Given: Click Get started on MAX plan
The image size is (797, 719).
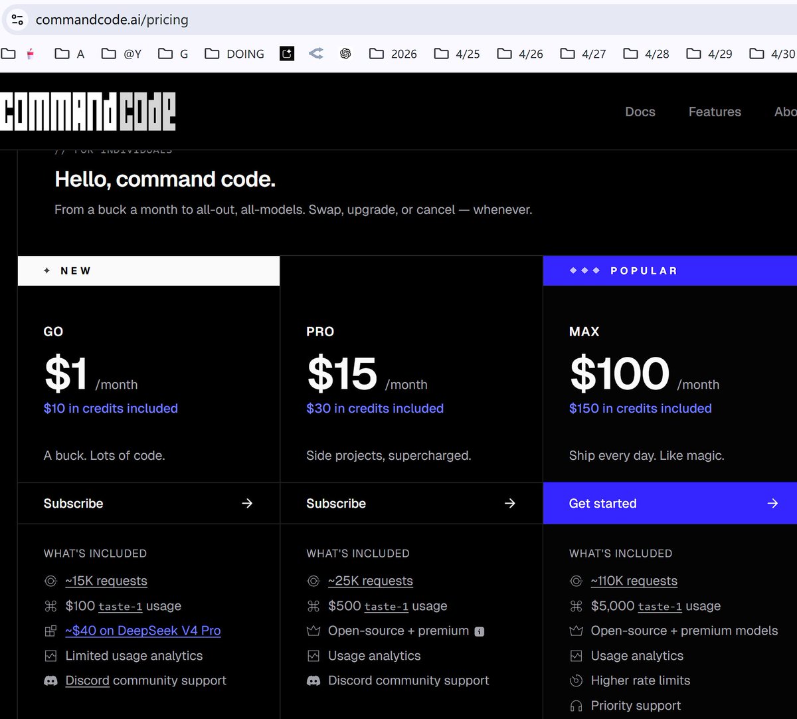Looking at the screenshot, I should pos(670,504).
